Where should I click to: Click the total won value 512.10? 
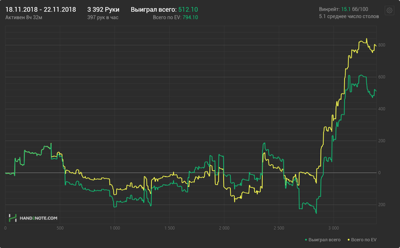pos(188,10)
